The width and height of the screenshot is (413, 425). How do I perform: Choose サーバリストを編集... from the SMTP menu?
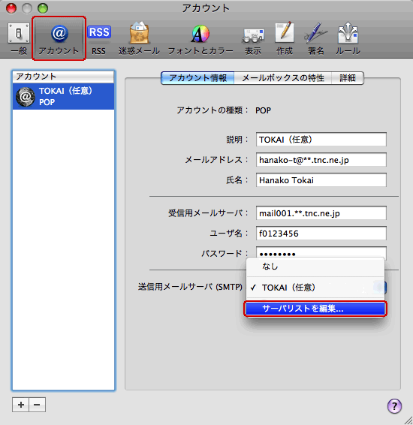pyautogui.click(x=315, y=309)
